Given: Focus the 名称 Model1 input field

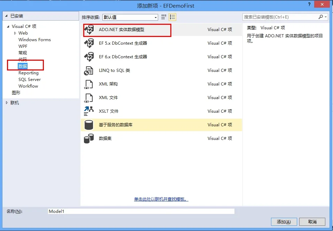Looking at the screenshot, I should 141,211.
